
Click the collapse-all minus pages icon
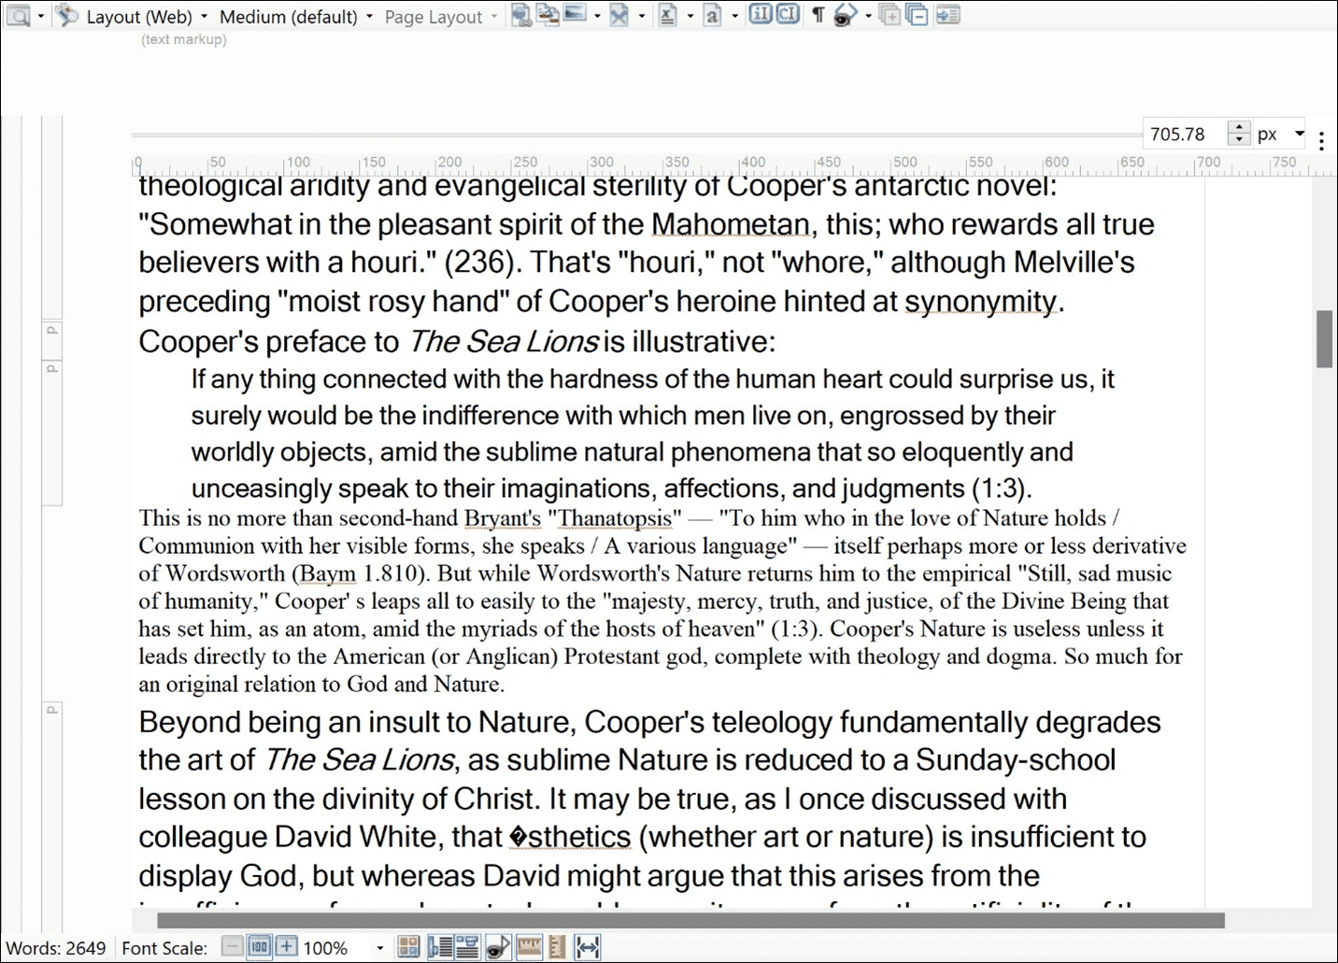coord(918,15)
